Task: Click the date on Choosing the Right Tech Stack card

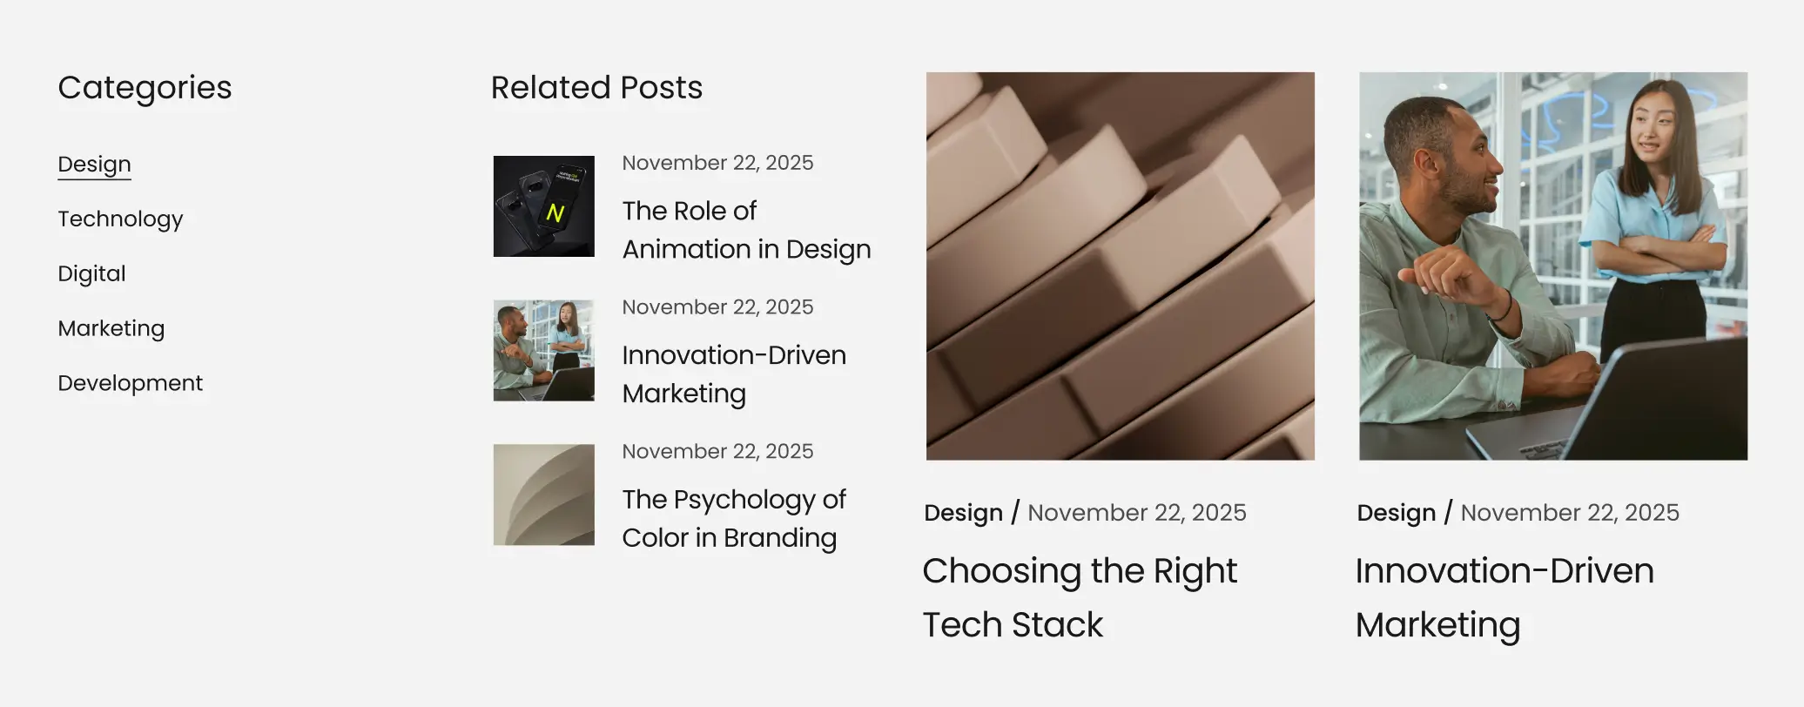Action: pos(1136,513)
